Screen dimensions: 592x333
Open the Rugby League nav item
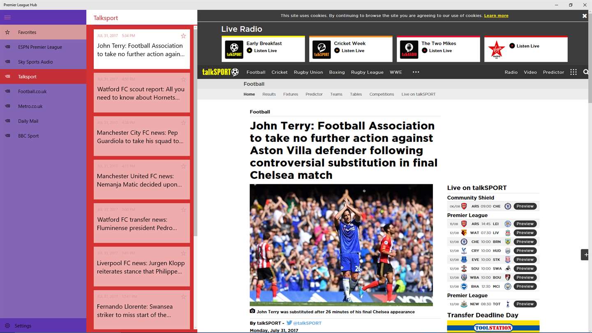[x=367, y=72]
